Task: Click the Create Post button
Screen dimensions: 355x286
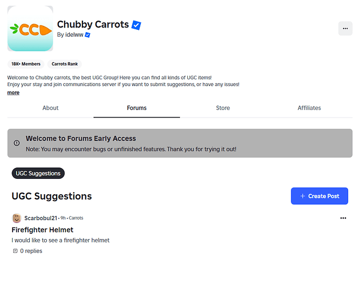Action: (319, 196)
